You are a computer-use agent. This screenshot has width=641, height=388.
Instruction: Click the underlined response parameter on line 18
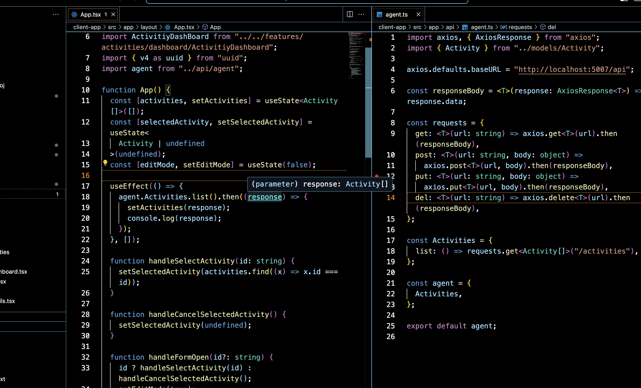[x=265, y=197]
